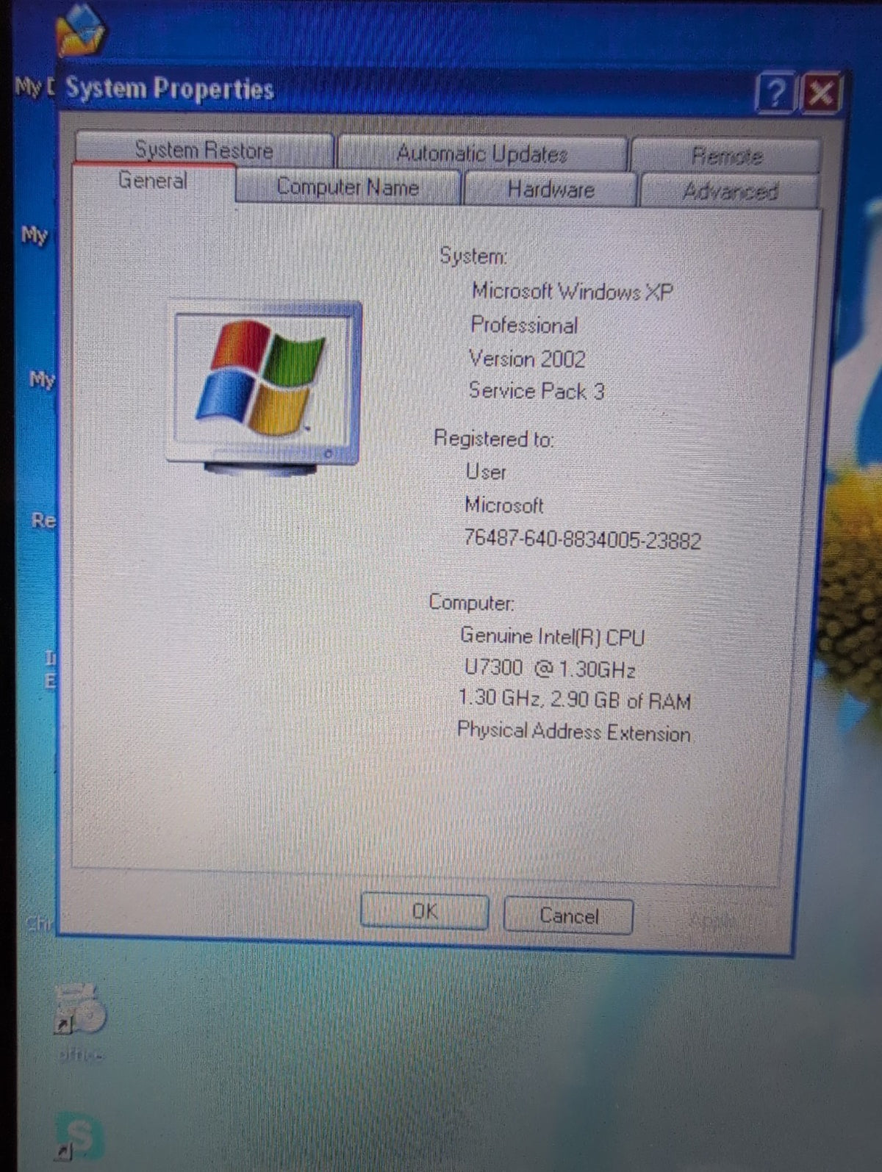This screenshot has height=1172, width=882.
Task: Click the product ID 76487-640-8834005-23882
Action: point(582,540)
